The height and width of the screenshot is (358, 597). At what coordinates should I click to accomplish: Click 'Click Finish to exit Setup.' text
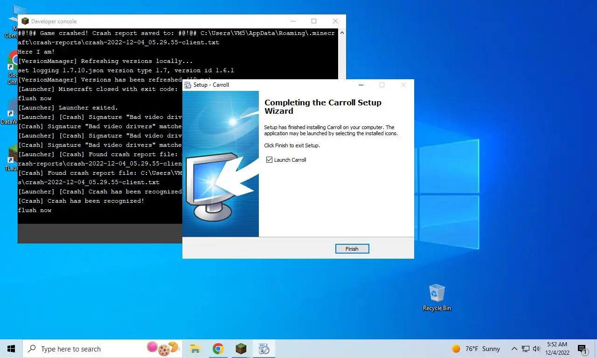pyautogui.click(x=292, y=145)
